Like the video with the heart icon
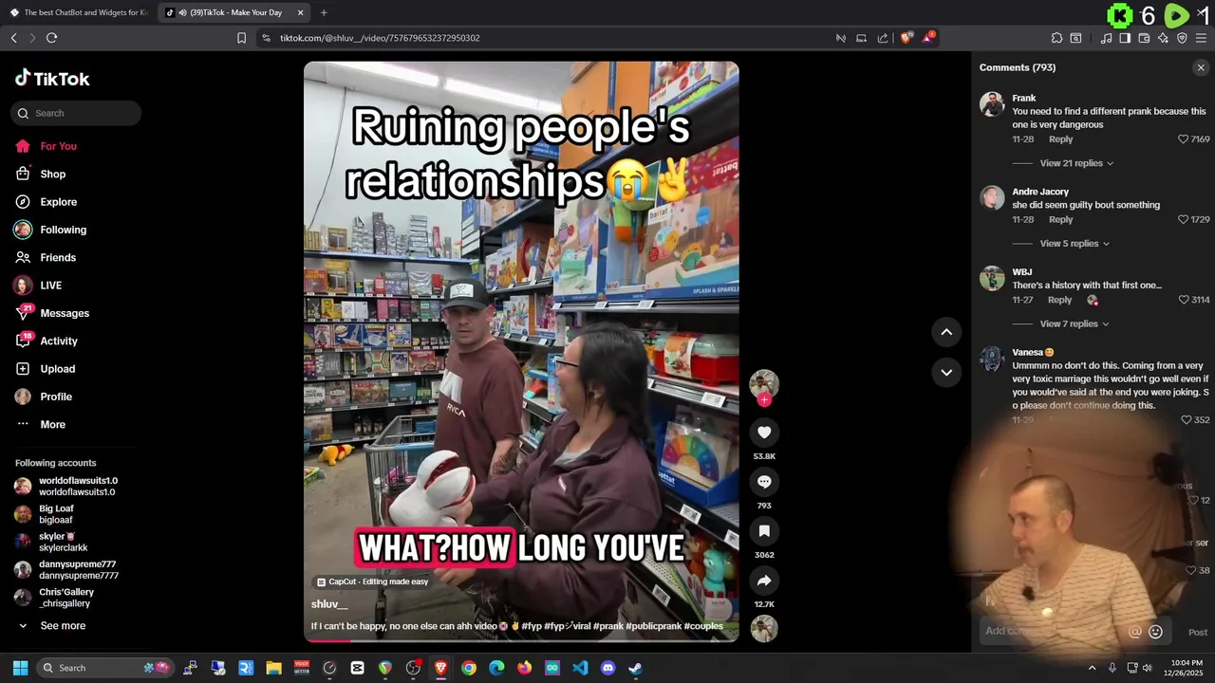Image resolution: width=1215 pixels, height=683 pixels. (764, 433)
